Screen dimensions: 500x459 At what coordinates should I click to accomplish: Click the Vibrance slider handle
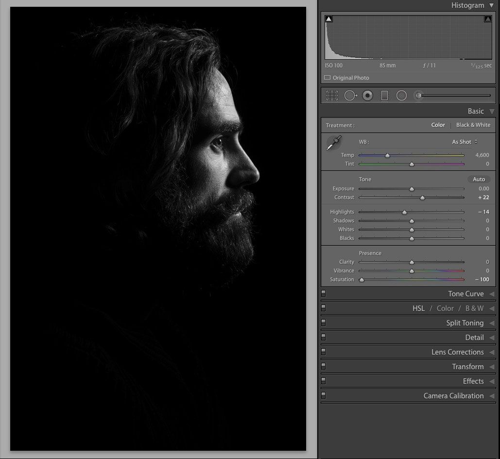412,271
